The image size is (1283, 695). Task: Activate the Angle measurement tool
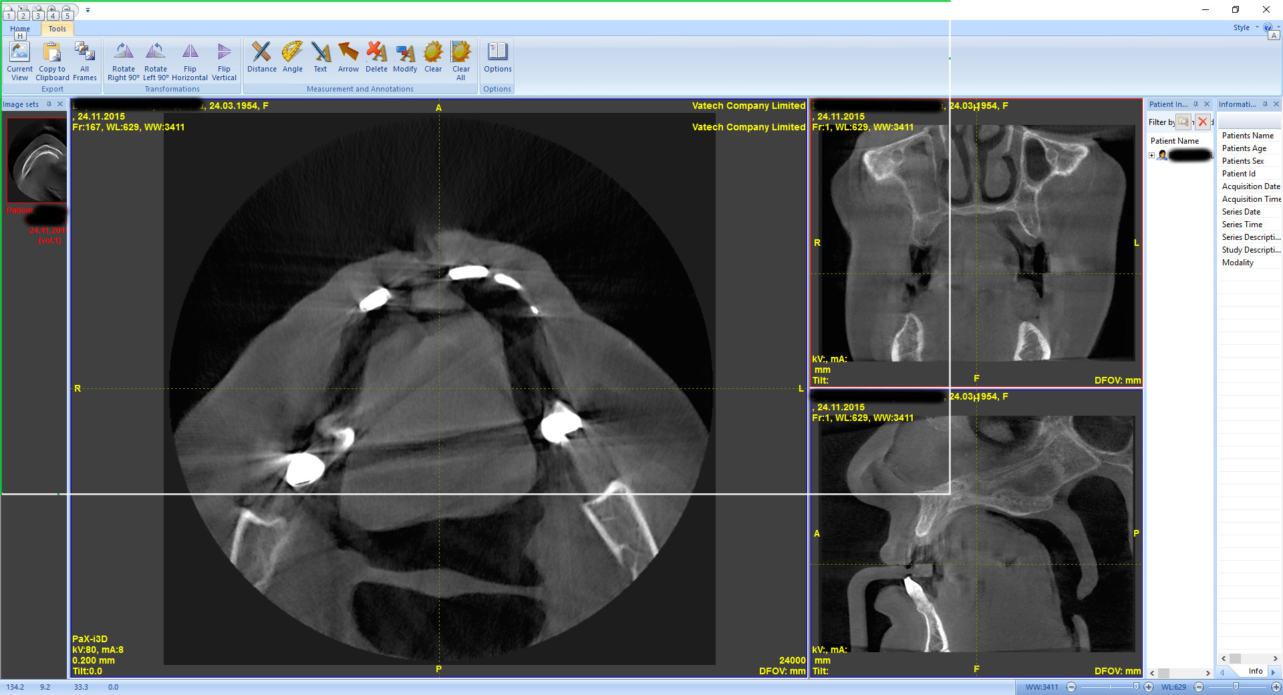click(x=292, y=57)
